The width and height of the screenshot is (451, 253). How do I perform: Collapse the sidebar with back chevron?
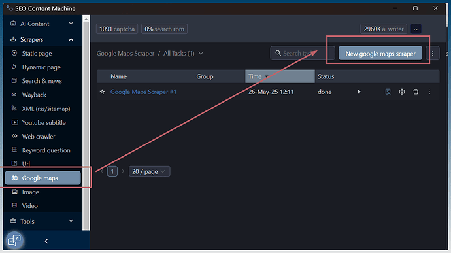(x=46, y=241)
